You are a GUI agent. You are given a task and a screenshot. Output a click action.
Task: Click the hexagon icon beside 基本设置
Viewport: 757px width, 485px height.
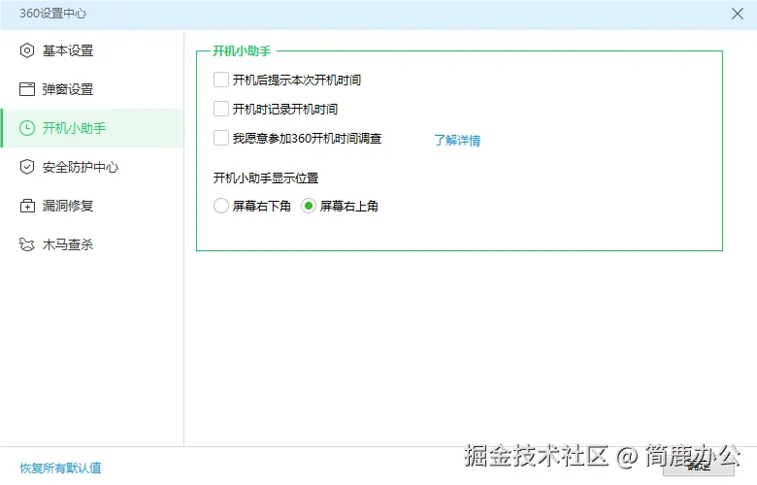click(x=27, y=50)
